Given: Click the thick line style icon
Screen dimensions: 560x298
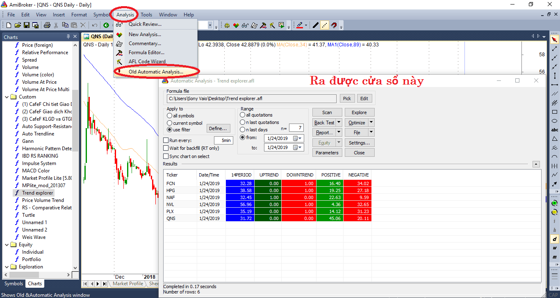Looking at the screenshot, I should pos(316,25).
